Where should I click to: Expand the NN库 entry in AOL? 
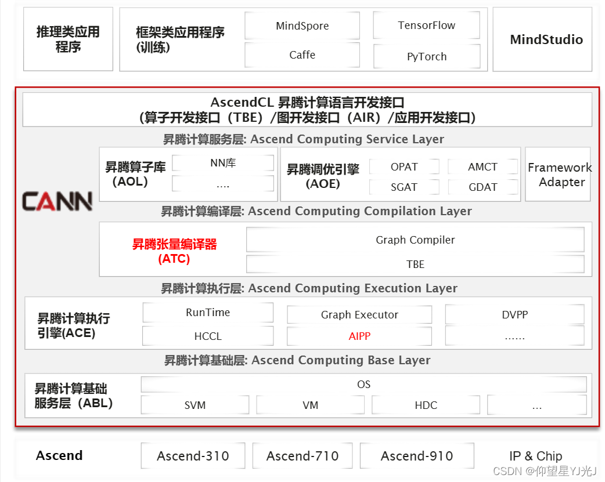(x=222, y=162)
